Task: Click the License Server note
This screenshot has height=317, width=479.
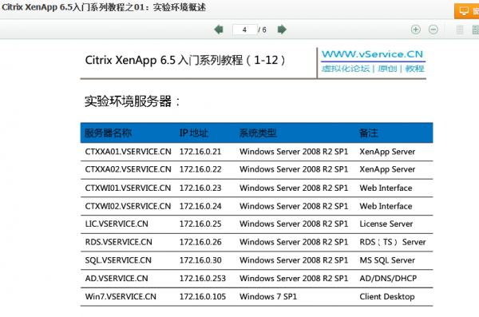Action: pos(386,224)
